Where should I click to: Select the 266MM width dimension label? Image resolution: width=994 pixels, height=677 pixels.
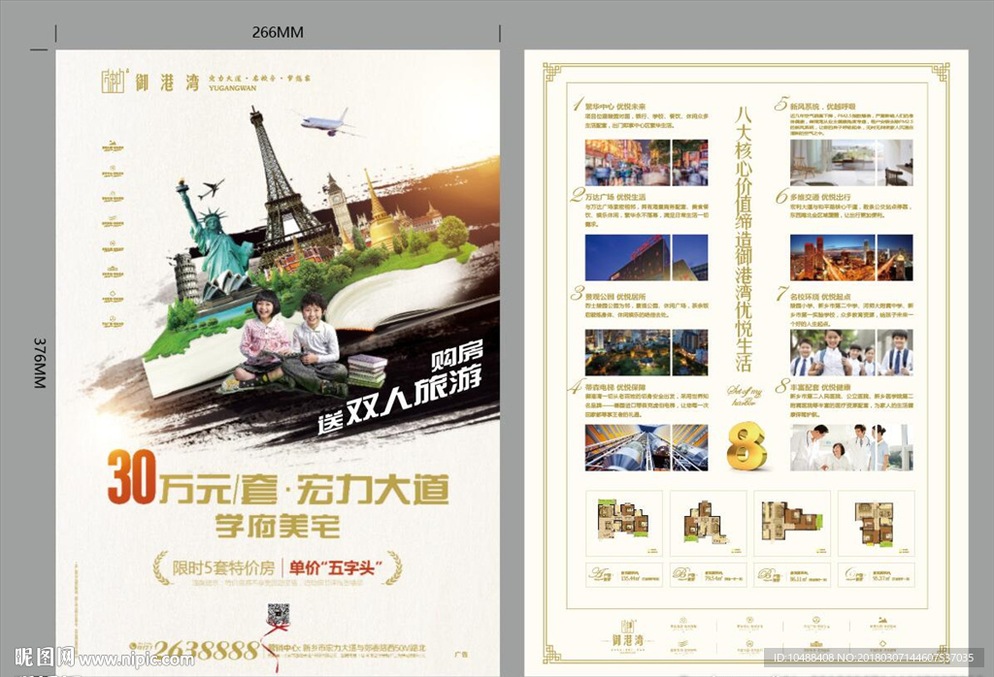pyautogui.click(x=278, y=32)
